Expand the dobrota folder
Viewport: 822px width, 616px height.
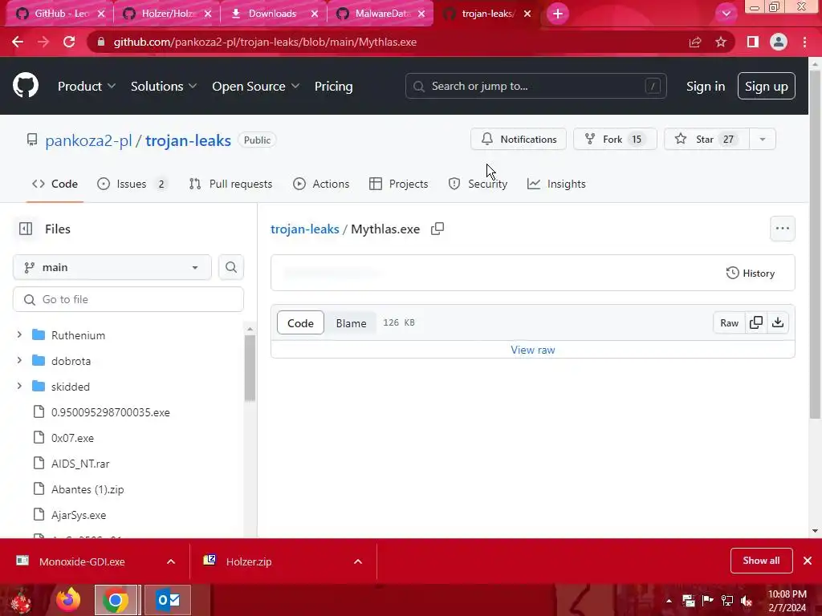[x=19, y=360]
